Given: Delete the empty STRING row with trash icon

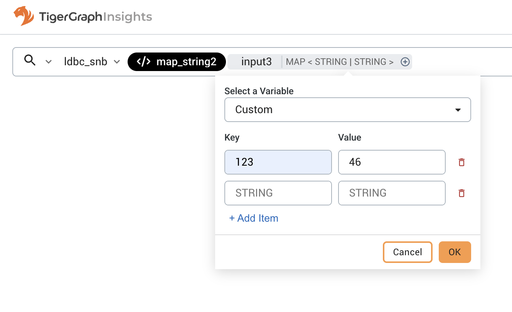Looking at the screenshot, I should 461,193.
